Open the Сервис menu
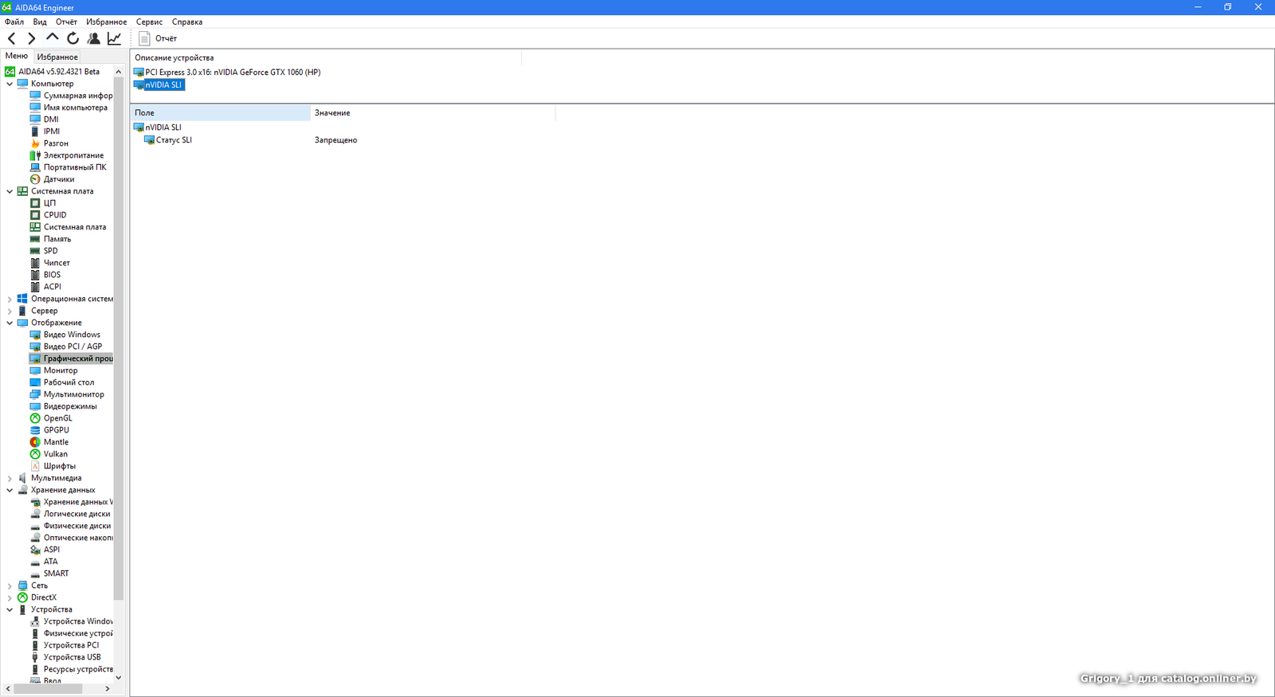The height and width of the screenshot is (697, 1275). [x=149, y=22]
